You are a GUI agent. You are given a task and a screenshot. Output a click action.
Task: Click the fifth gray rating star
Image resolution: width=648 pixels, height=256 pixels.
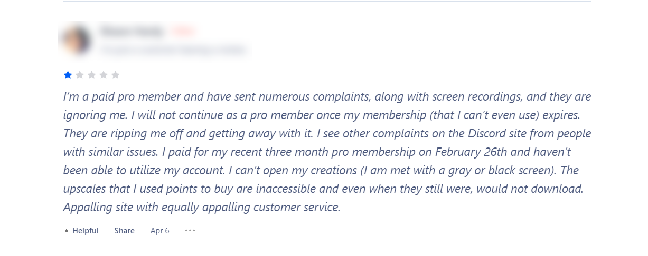click(x=115, y=75)
